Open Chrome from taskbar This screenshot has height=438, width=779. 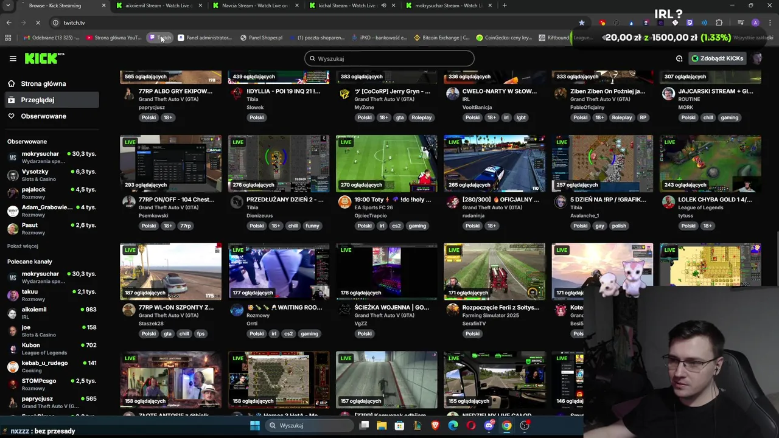pos(506,425)
